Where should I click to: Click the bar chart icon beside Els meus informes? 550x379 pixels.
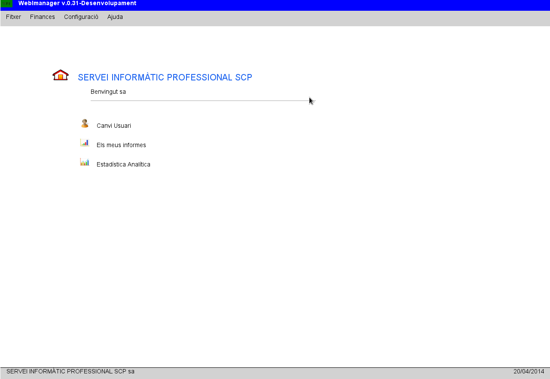(84, 142)
